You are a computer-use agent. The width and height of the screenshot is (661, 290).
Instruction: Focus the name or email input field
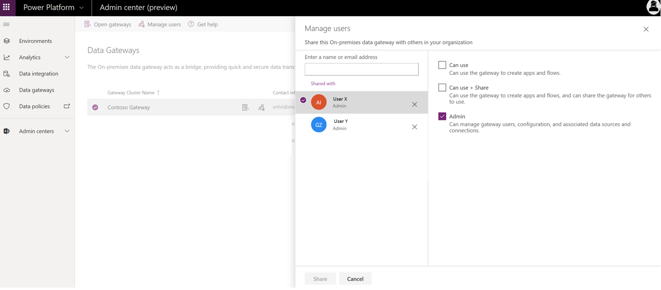coord(361,69)
